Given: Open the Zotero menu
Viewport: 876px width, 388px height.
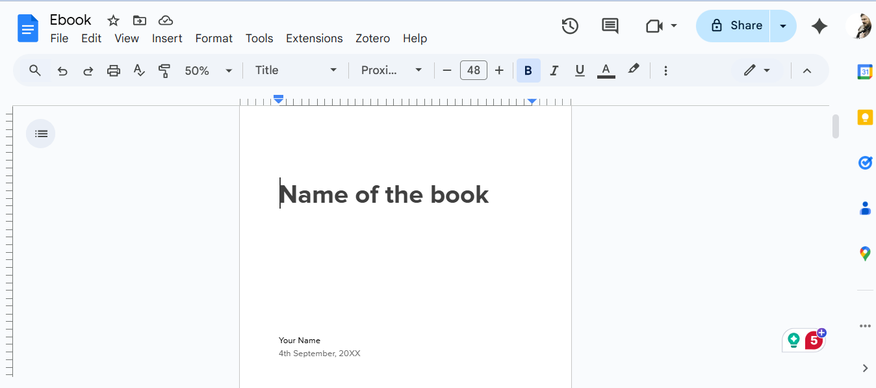Looking at the screenshot, I should click(372, 38).
